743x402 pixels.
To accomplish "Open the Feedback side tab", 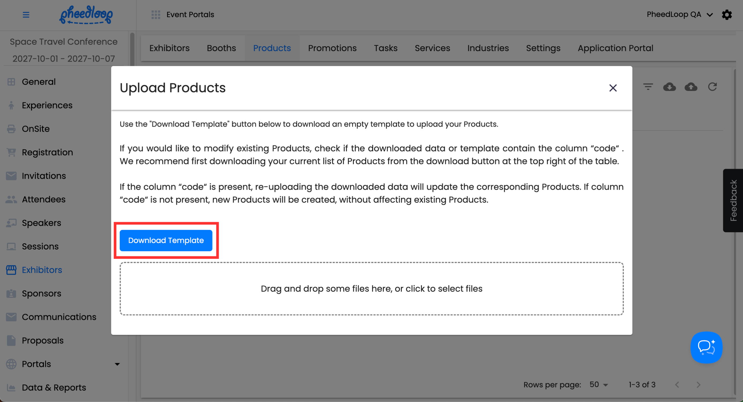I will click(x=733, y=200).
